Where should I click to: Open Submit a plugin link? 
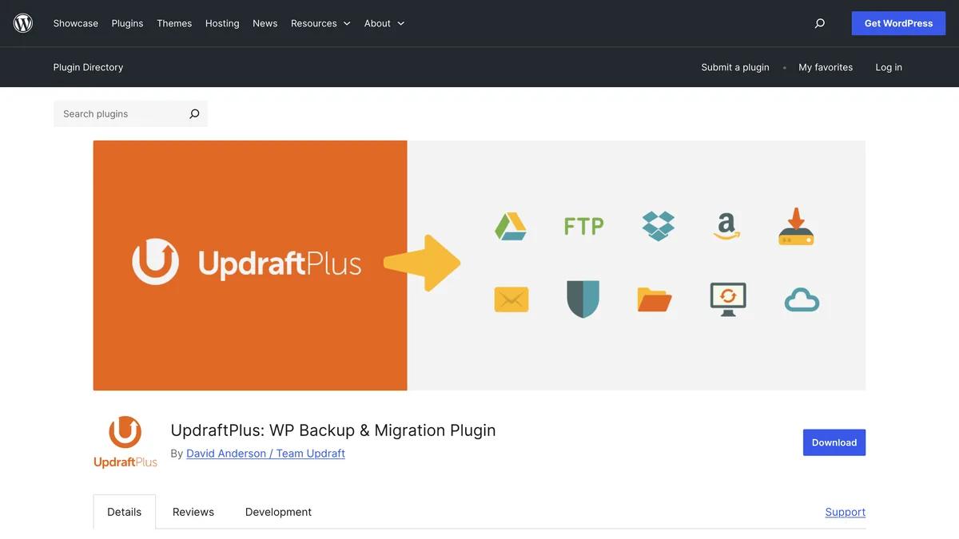click(735, 67)
